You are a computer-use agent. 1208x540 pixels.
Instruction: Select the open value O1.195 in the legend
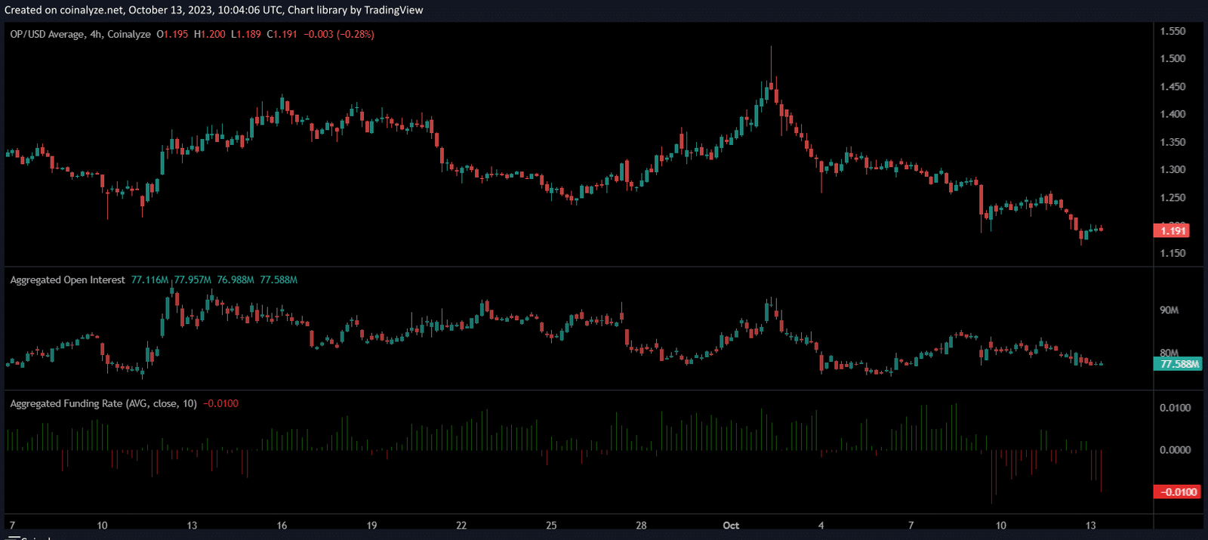tap(172, 34)
